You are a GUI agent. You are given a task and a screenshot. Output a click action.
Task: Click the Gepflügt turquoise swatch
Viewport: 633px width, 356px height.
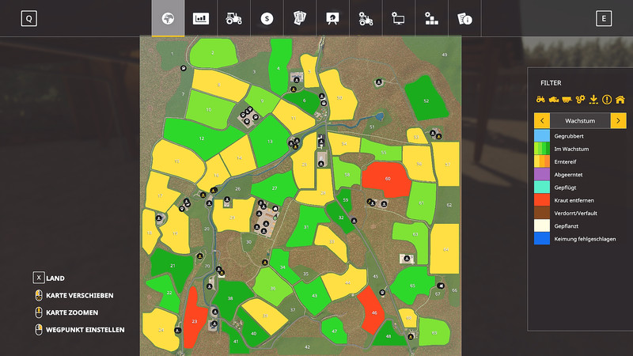(x=542, y=187)
